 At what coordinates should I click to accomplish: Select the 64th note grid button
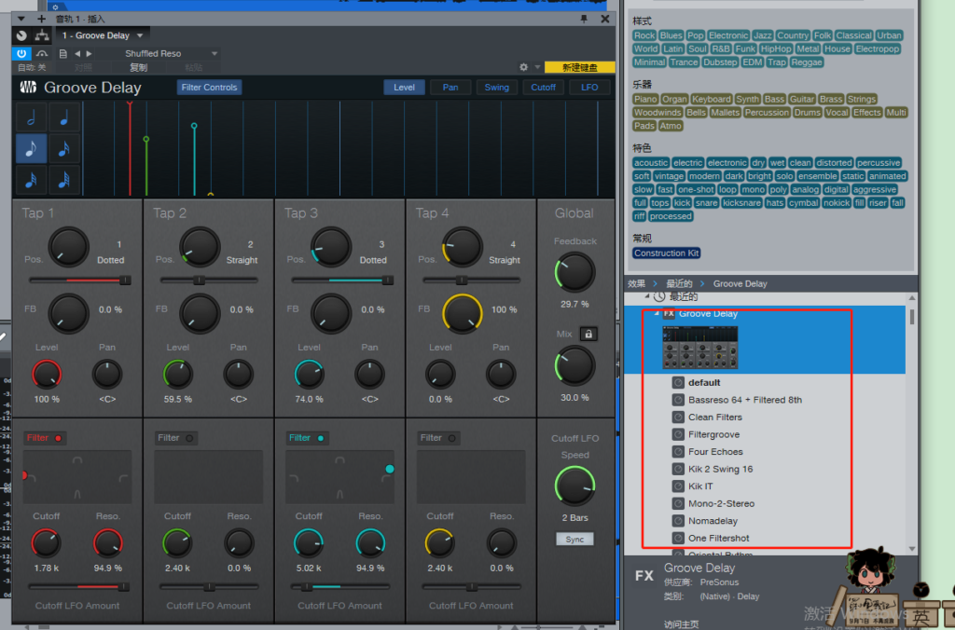[x=64, y=180]
